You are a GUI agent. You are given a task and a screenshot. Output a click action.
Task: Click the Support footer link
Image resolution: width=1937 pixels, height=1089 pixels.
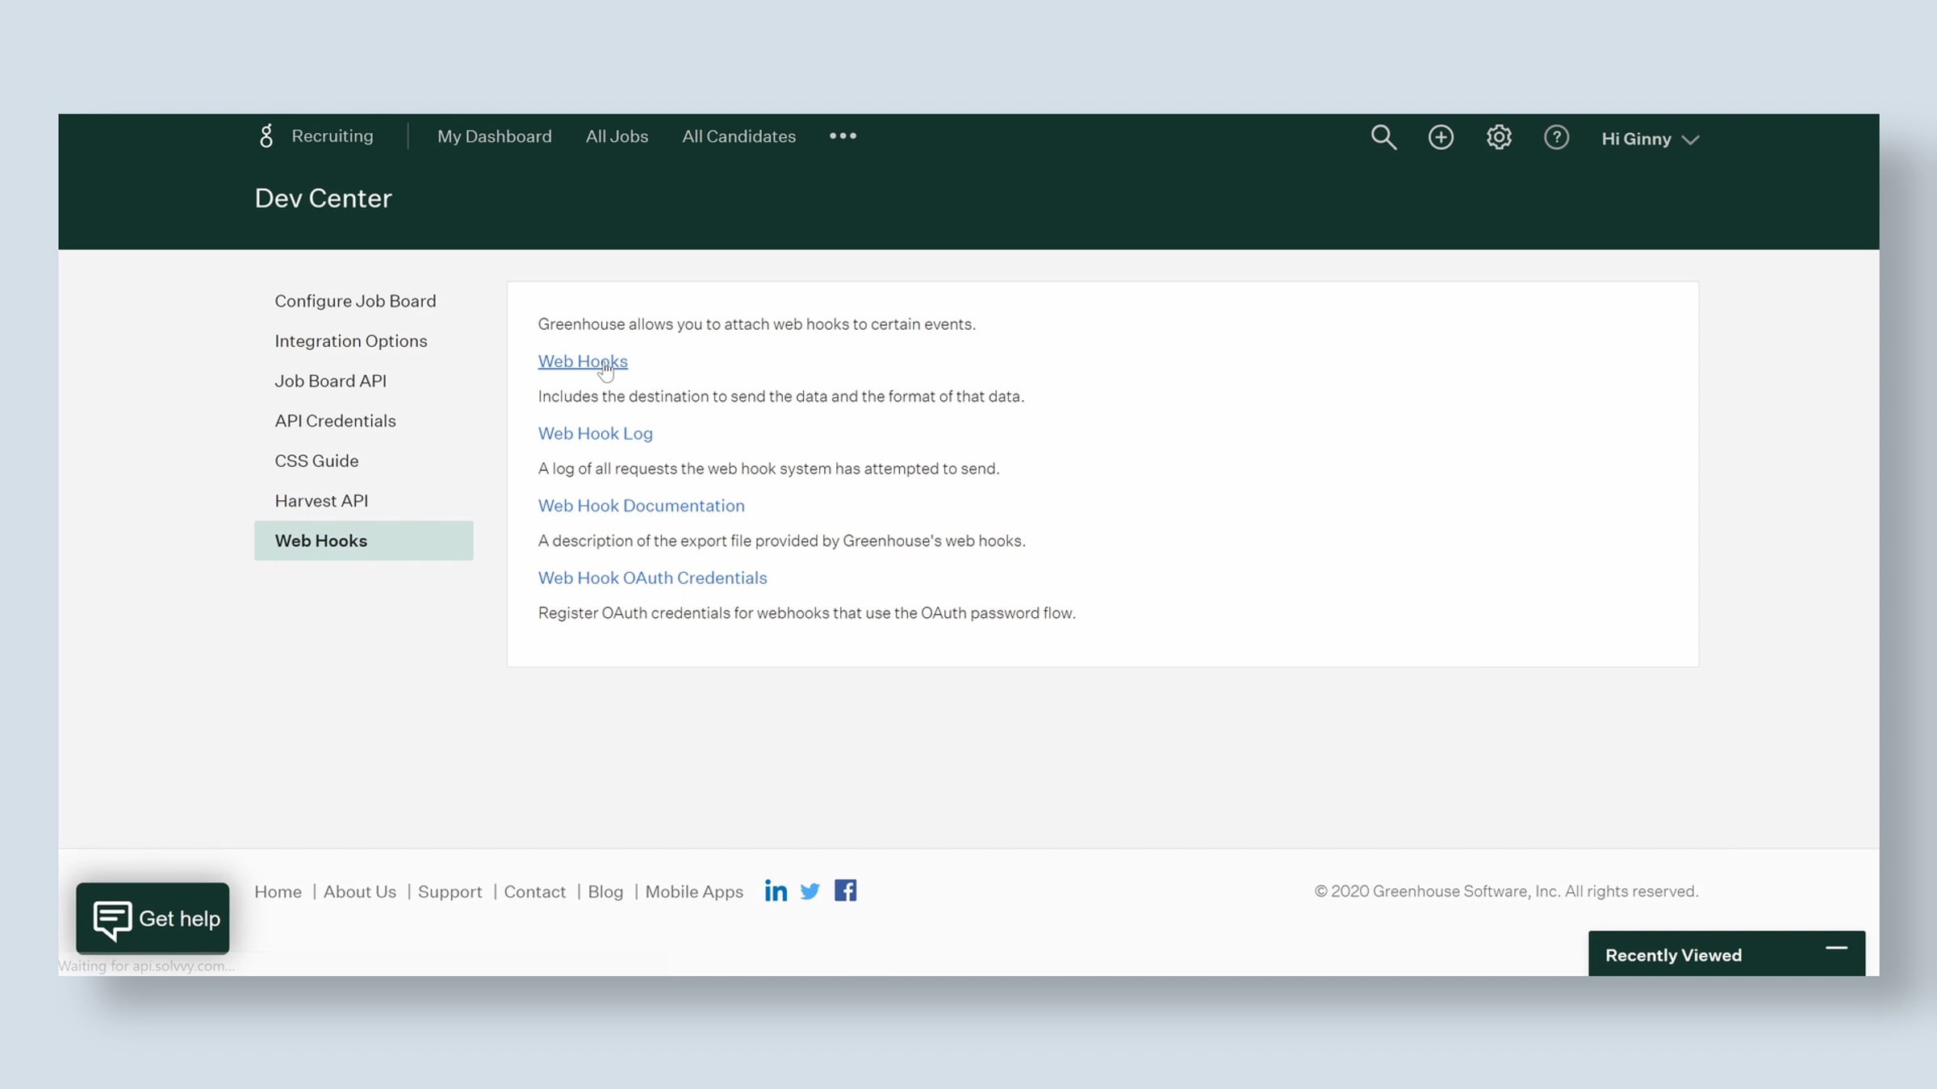click(450, 891)
